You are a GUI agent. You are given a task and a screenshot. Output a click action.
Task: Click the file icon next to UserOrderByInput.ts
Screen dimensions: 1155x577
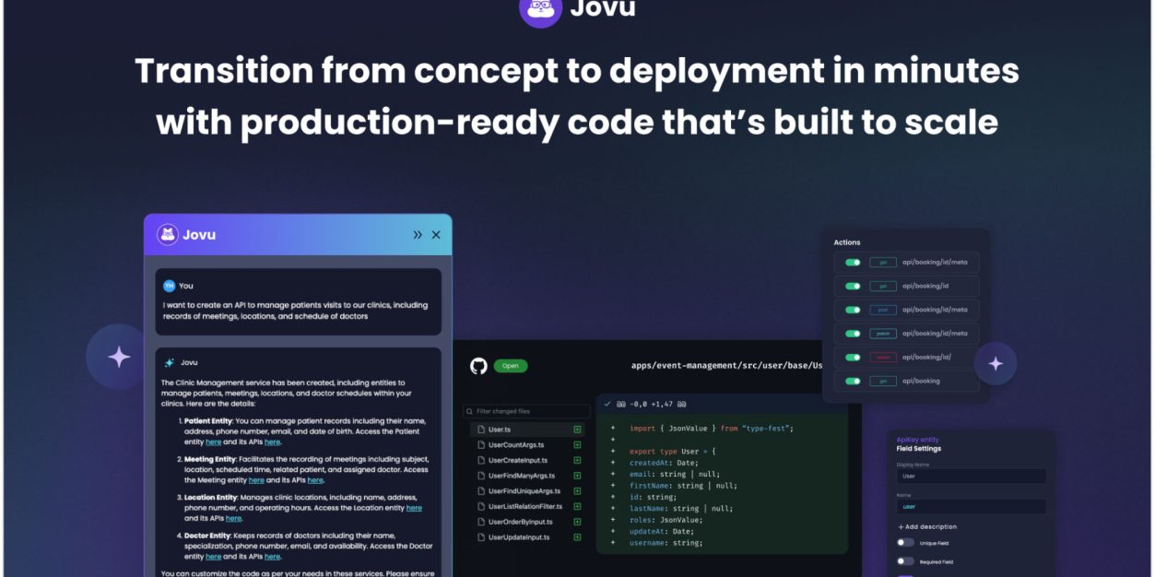[x=481, y=522]
